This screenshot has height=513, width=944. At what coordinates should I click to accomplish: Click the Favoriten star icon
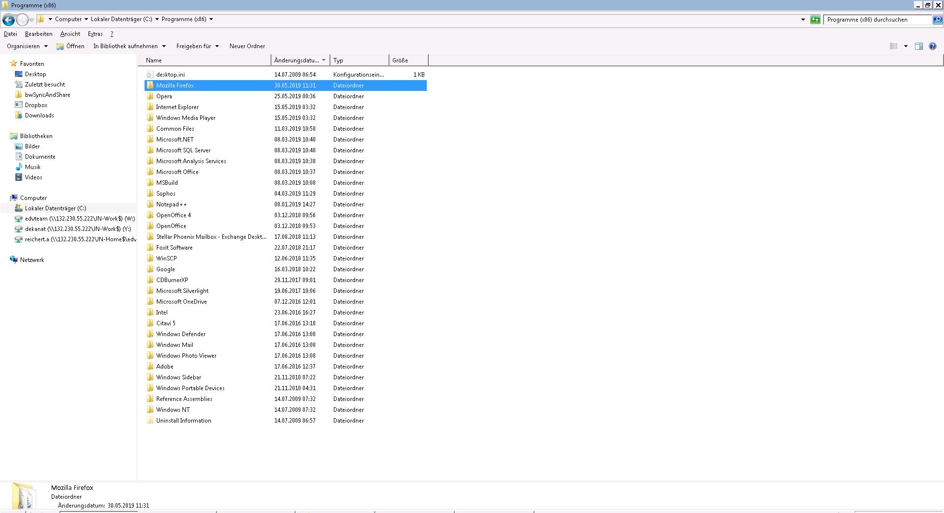(x=14, y=64)
